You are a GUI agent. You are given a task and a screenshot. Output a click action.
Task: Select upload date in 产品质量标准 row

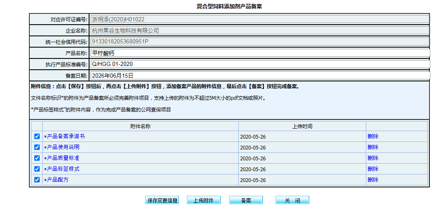(x=253, y=158)
